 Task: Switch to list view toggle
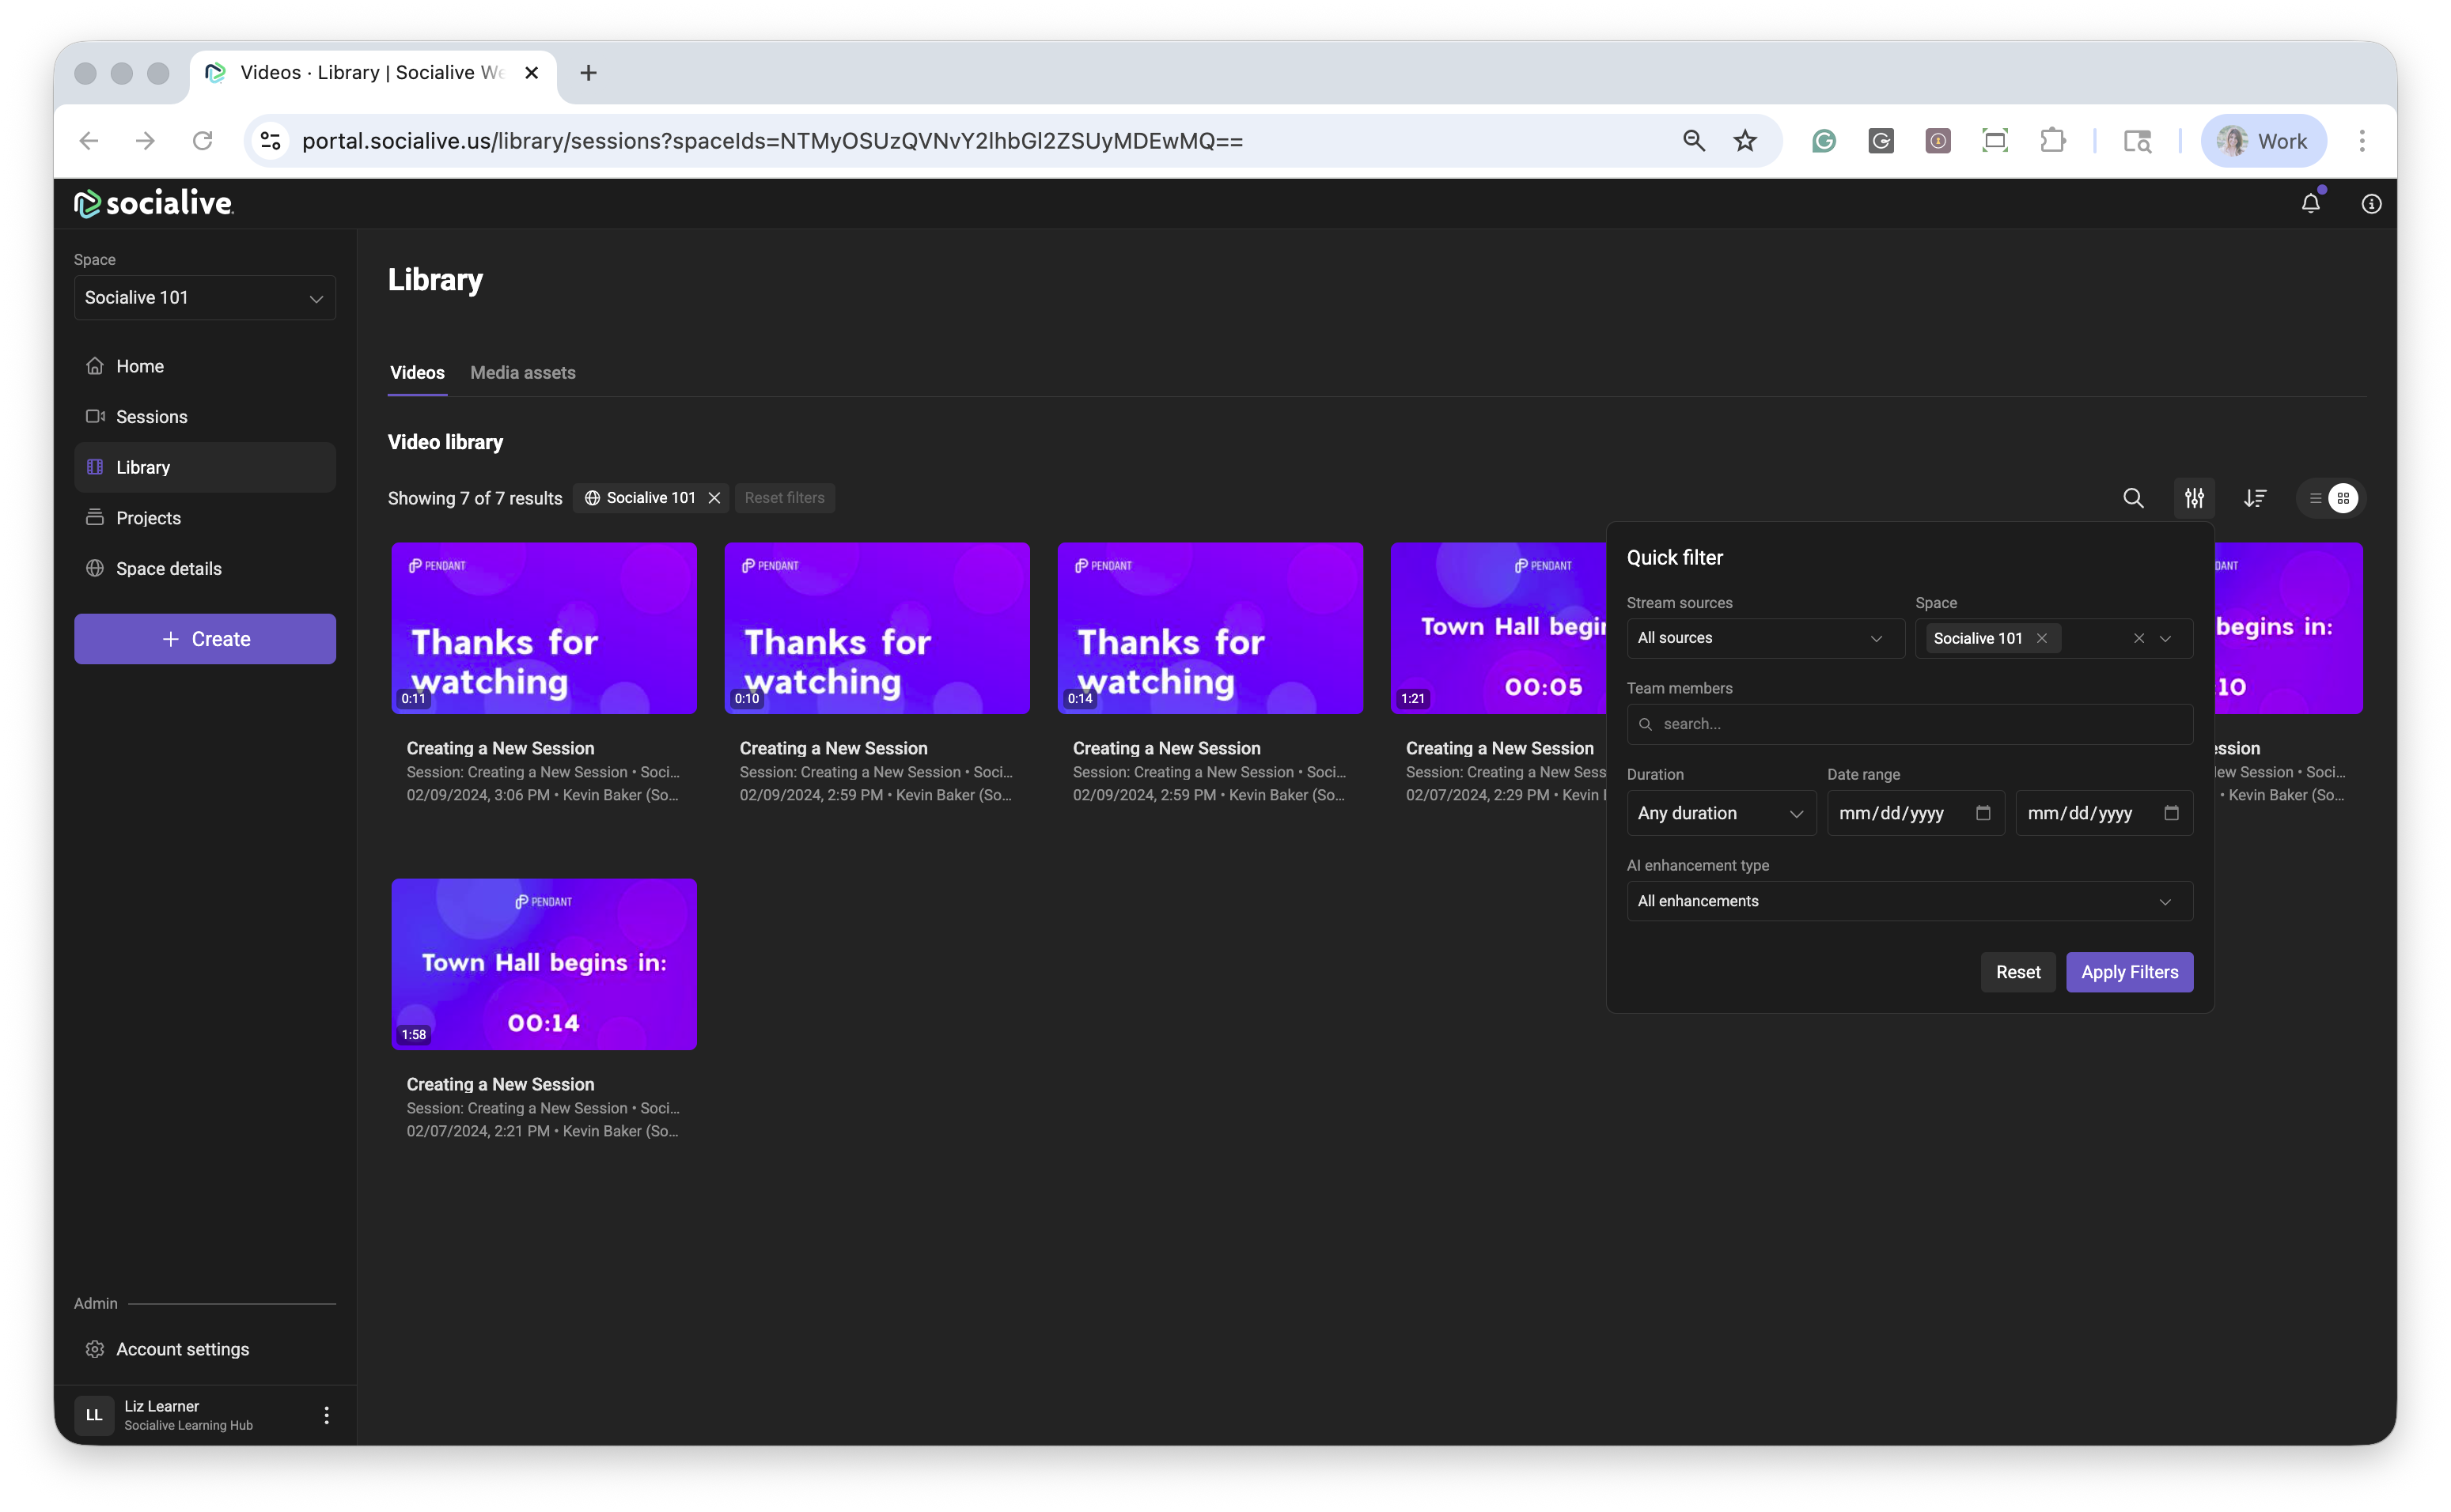point(2315,498)
